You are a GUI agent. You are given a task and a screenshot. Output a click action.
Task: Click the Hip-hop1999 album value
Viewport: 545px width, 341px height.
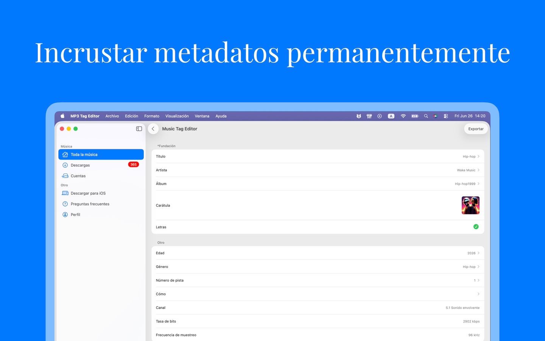coord(465,184)
